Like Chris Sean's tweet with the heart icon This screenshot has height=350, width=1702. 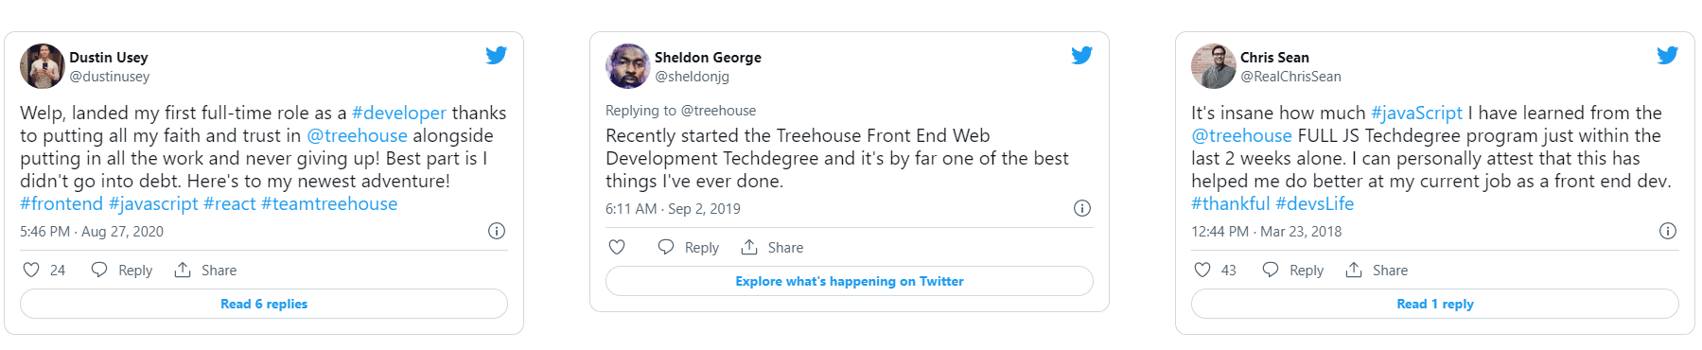1202,270
